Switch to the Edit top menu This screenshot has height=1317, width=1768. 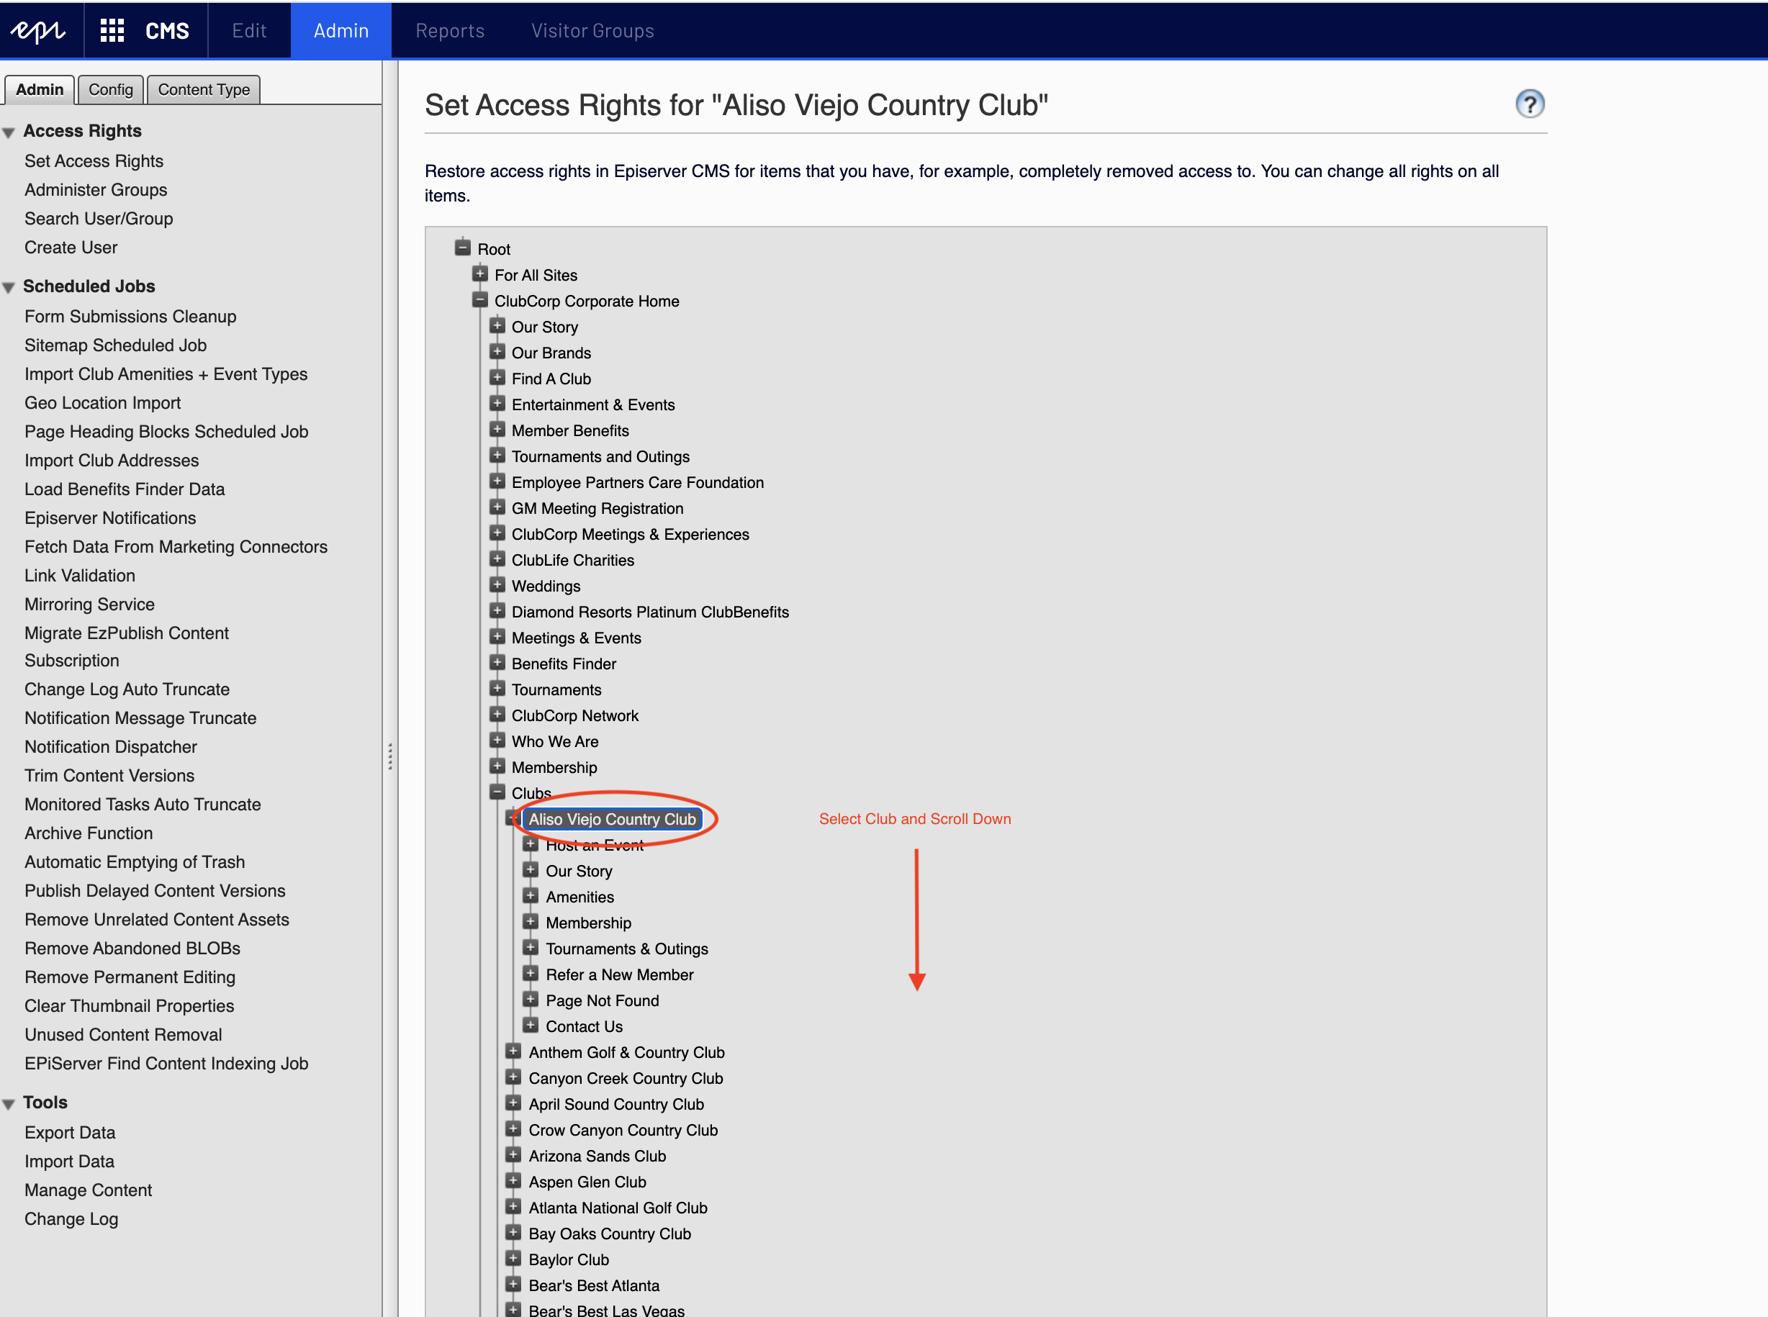[x=249, y=30]
